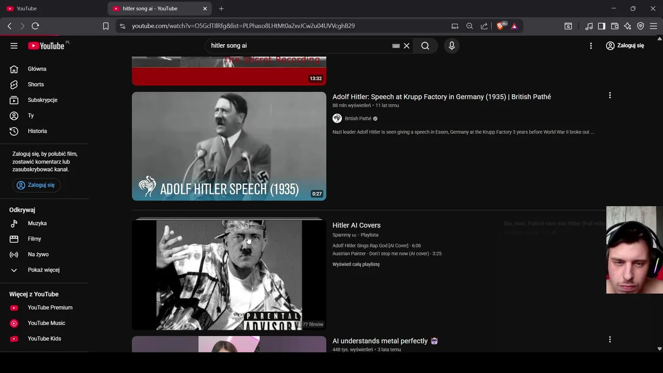
Task: Open British Pathé channel name
Action: (x=358, y=119)
